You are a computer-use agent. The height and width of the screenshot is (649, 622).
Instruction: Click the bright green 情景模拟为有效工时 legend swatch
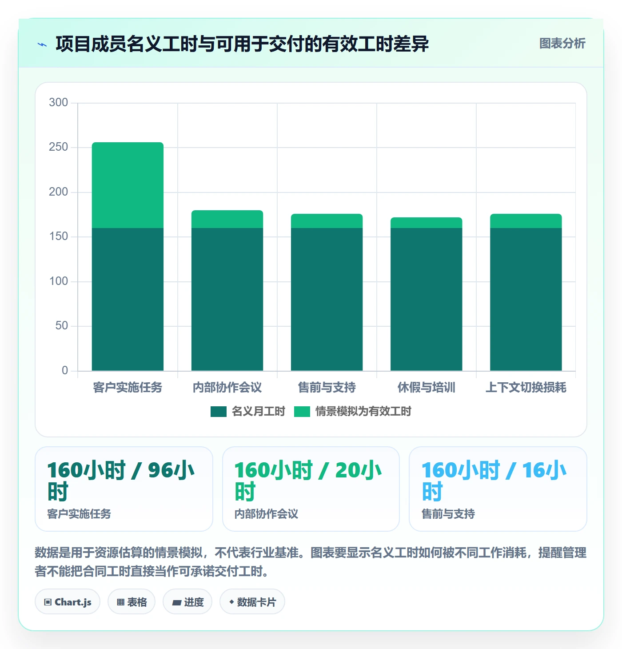[302, 411]
